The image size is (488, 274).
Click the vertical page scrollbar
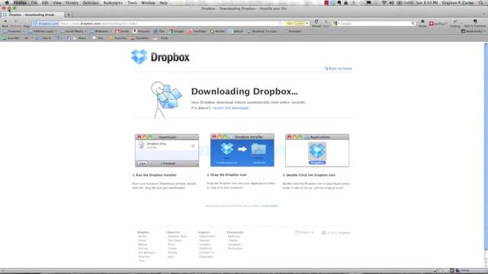pyautogui.click(x=486, y=146)
